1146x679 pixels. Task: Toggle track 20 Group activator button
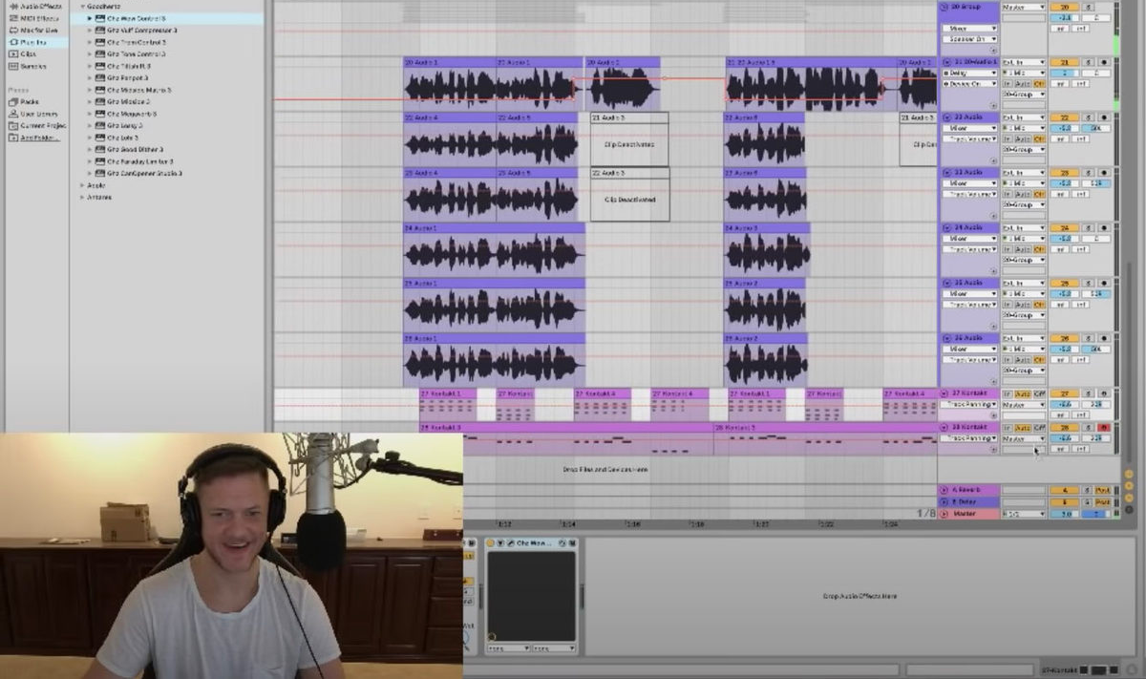(1064, 7)
